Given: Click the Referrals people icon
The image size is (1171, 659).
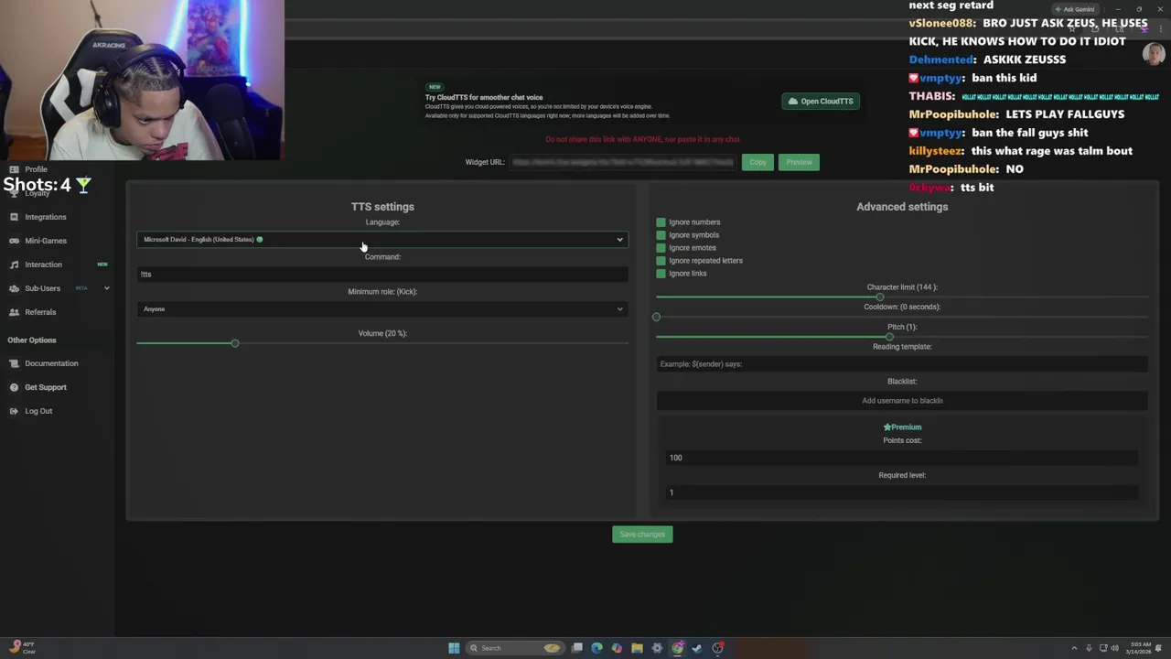Looking at the screenshot, I should tap(14, 312).
